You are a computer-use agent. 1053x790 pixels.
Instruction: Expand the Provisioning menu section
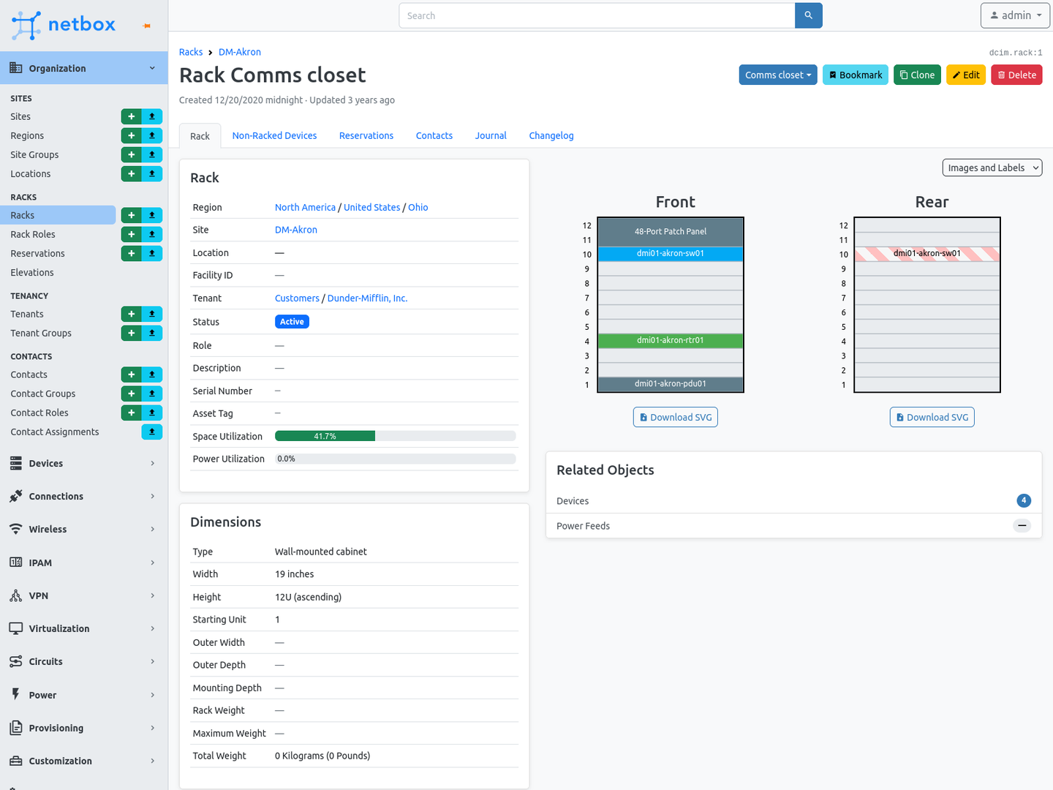pyautogui.click(x=83, y=728)
